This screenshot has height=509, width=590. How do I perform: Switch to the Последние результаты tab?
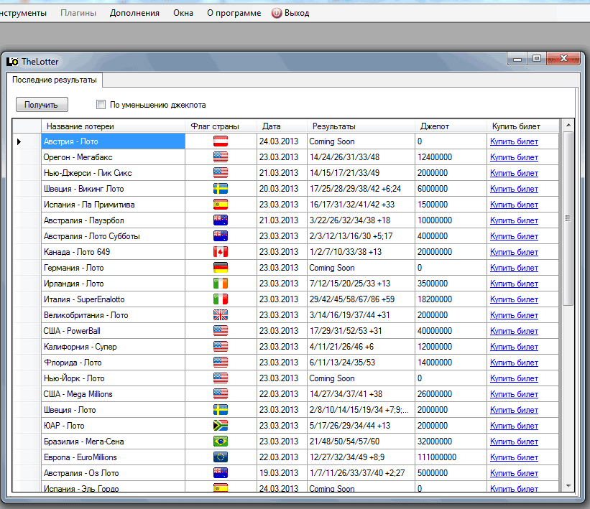point(55,80)
